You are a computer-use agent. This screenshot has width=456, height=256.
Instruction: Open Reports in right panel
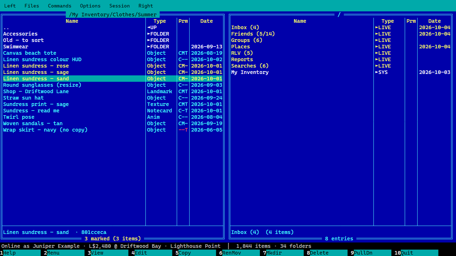(x=341, y=59)
